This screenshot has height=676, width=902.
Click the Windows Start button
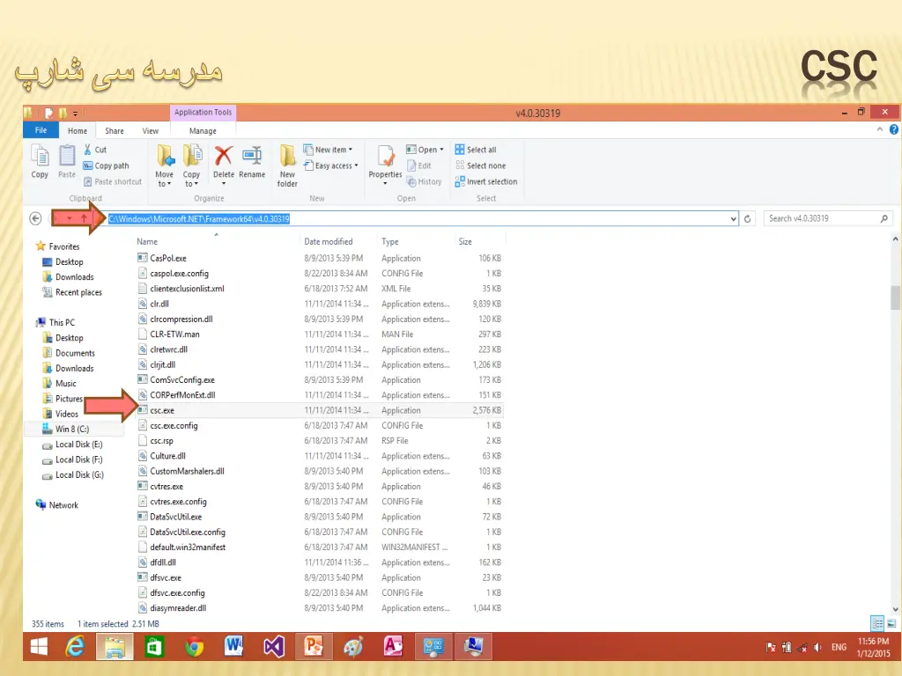point(39,647)
